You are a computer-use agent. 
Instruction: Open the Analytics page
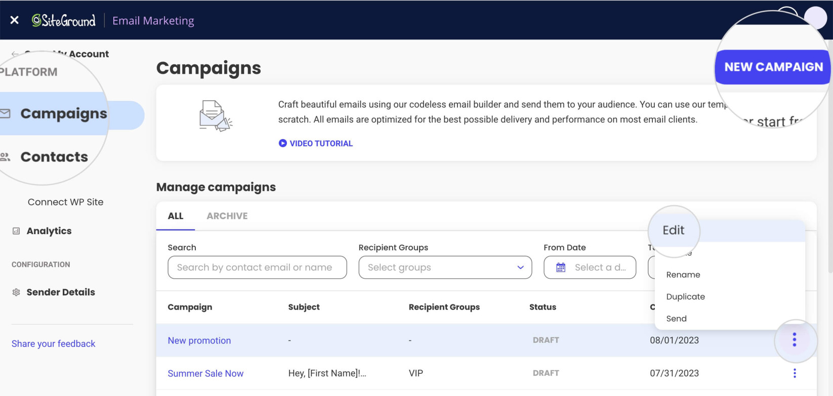coord(49,231)
